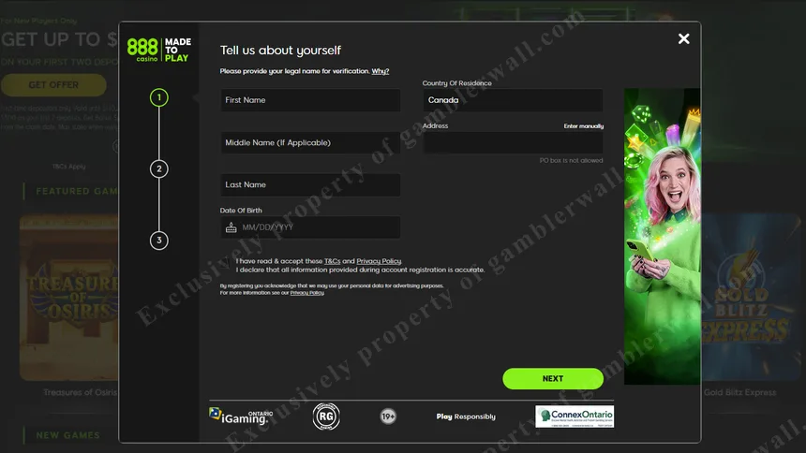The width and height of the screenshot is (806, 453).
Task: Click the 'Tell us about yourself' heading
Action: (x=280, y=51)
